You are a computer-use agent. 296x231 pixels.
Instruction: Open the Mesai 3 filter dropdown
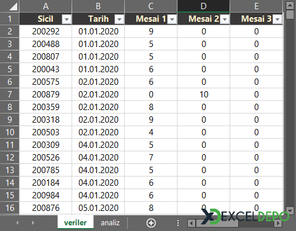pyautogui.click(x=277, y=19)
